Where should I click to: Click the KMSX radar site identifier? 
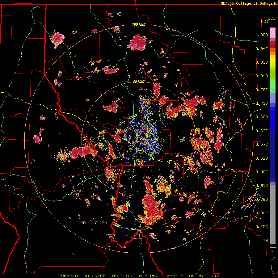pyautogui.click(x=173, y=276)
